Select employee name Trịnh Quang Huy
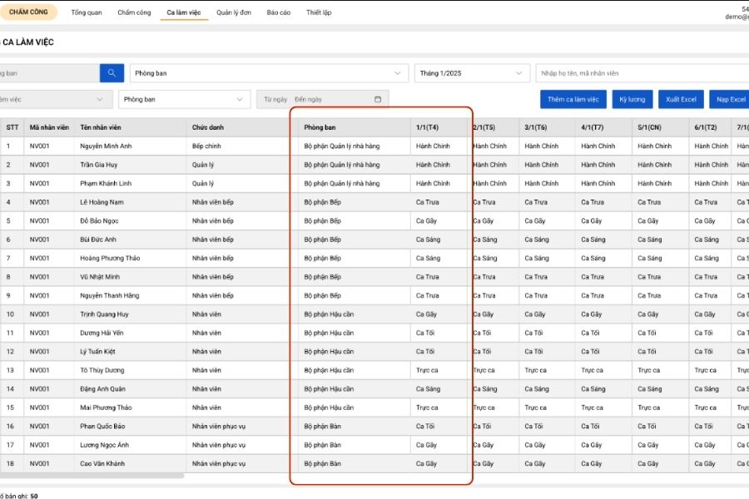 pyautogui.click(x=104, y=314)
